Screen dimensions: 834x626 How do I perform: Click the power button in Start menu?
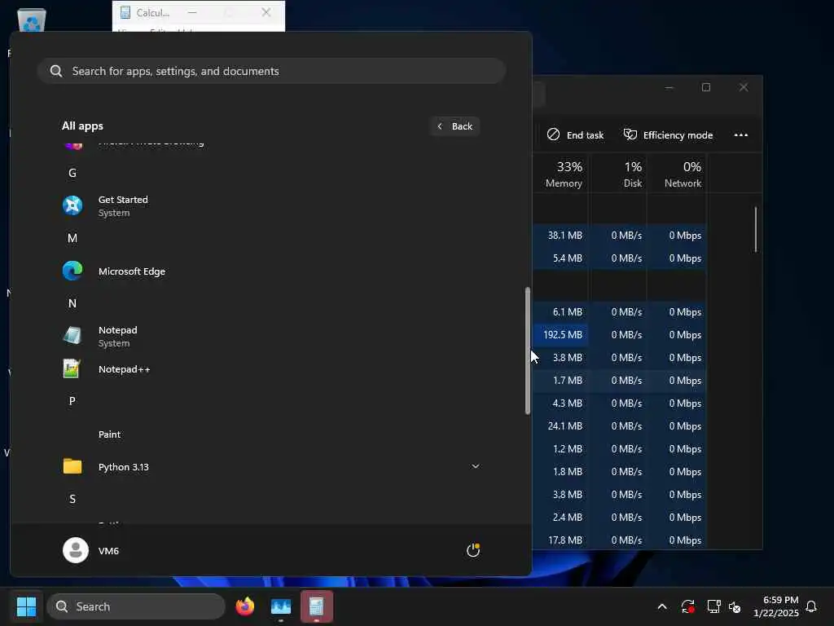(473, 550)
